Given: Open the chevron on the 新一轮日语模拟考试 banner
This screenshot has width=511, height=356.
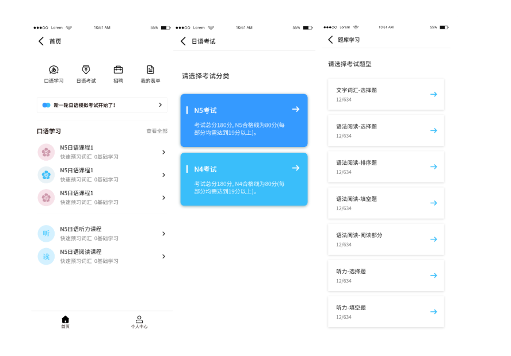Looking at the screenshot, I should (x=160, y=105).
